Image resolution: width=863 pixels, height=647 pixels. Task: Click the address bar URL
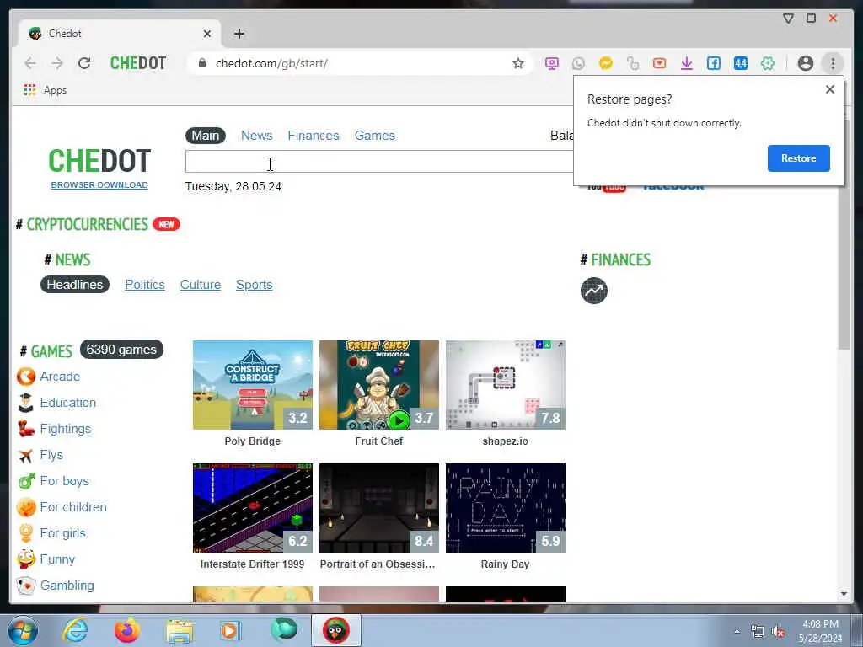click(271, 63)
